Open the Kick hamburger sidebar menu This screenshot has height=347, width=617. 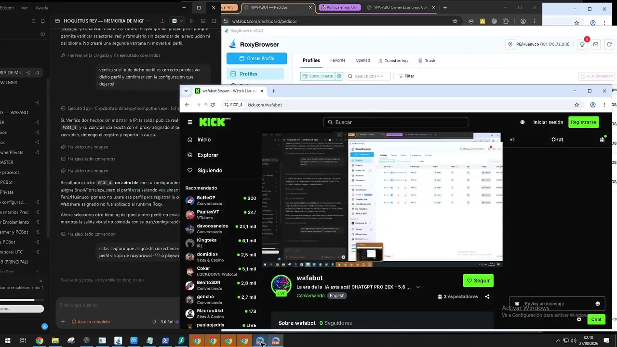(190, 122)
